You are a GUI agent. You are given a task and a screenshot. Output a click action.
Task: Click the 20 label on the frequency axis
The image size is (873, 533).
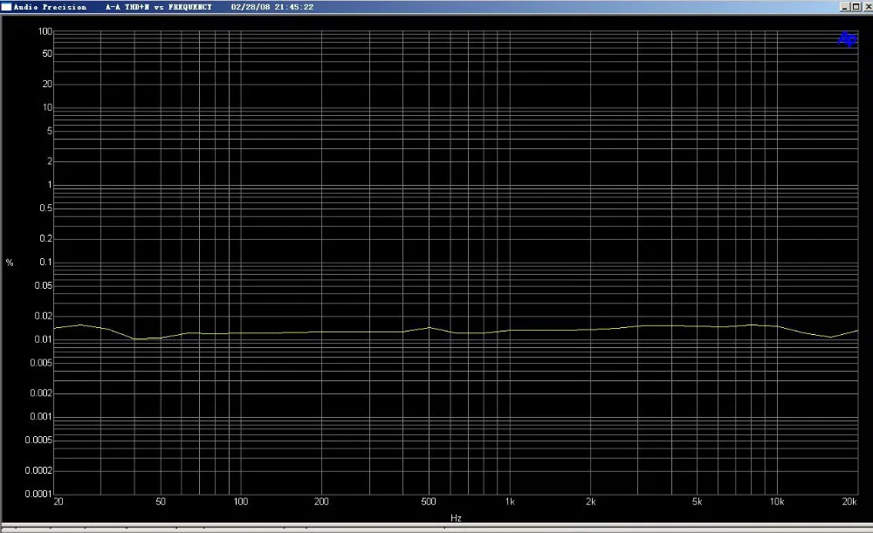[x=58, y=502]
